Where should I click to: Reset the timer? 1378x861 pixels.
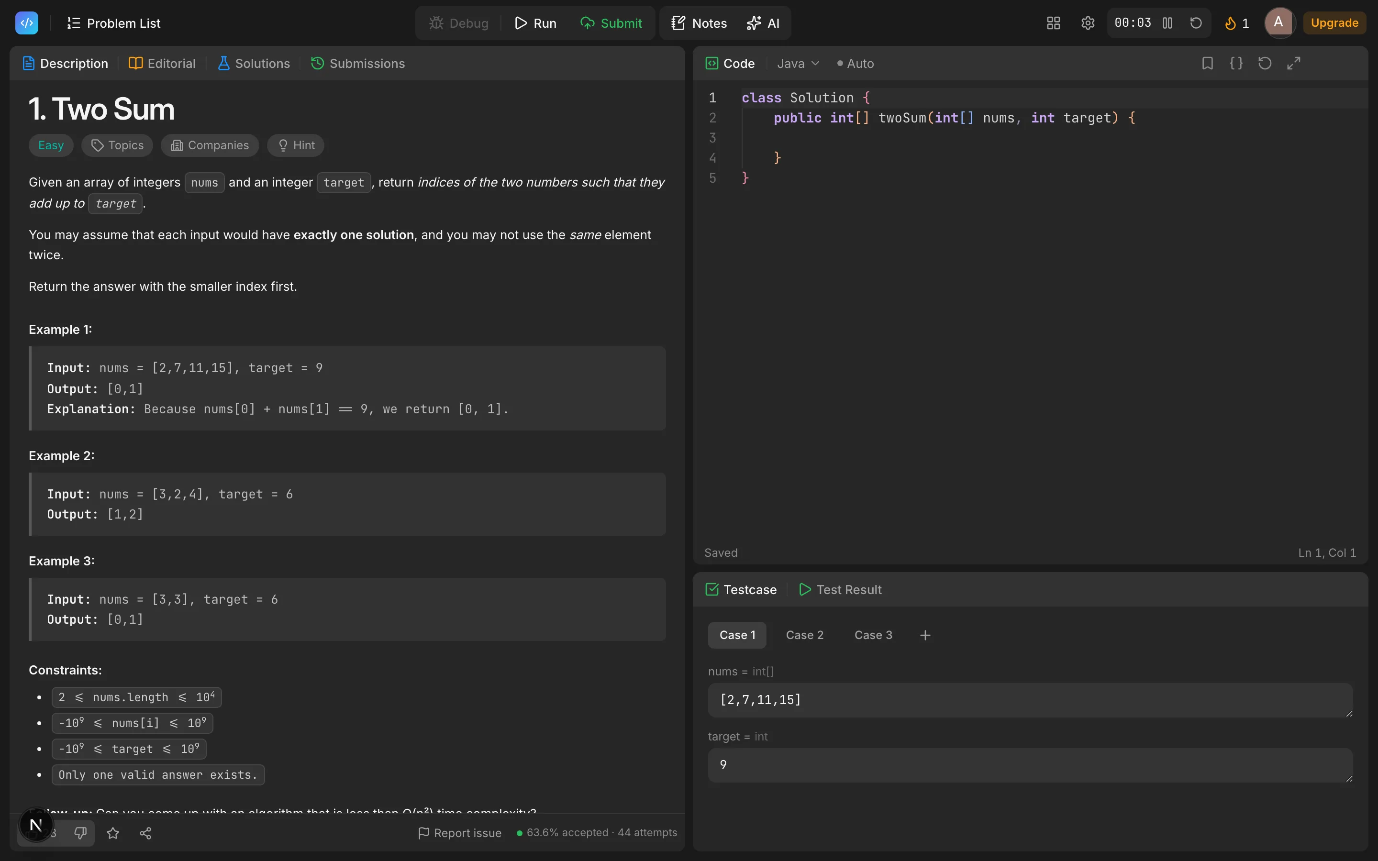[1196, 23]
